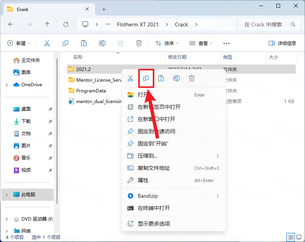Choose 固定到快速访问
Viewport: 305px width, 242px height.
click(173, 131)
